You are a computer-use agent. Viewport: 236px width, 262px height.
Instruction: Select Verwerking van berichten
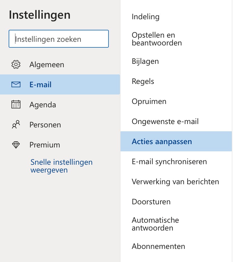[x=175, y=181]
